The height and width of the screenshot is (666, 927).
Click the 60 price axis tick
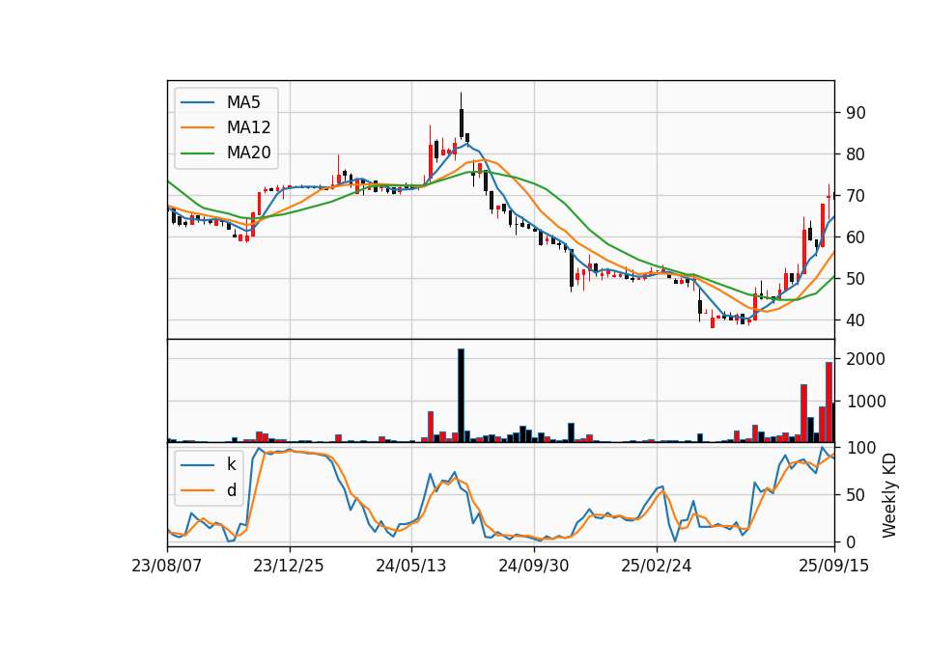click(856, 237)
